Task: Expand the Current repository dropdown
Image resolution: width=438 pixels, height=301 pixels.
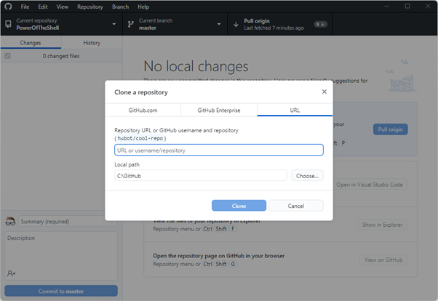Action: coord(114,24)
